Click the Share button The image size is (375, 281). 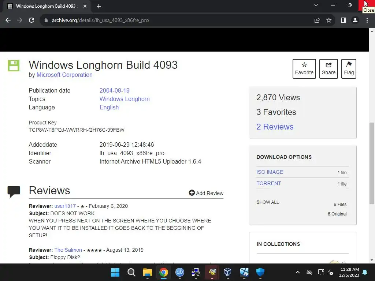pyautogui.click(x=328, y=68)
